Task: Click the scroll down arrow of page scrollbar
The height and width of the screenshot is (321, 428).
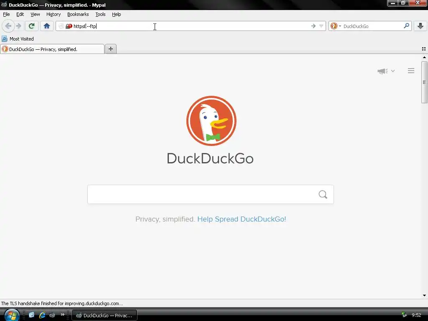Action: 424,296
